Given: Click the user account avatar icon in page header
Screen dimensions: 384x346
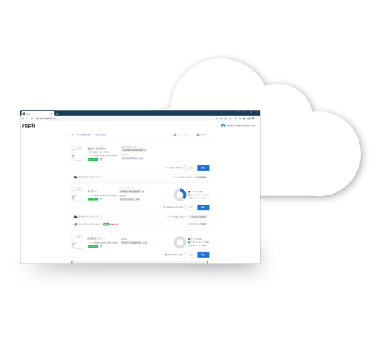Looking at the screenshot, I should pyautogui.click(x=223, y=125).
